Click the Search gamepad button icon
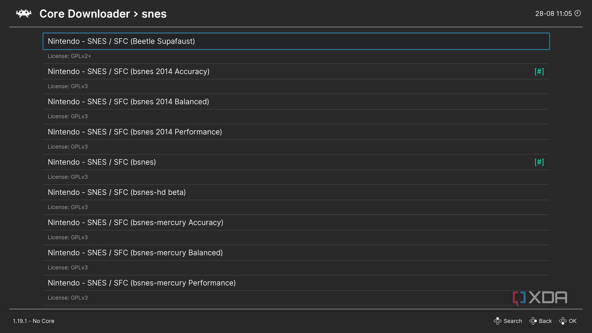 498,321
